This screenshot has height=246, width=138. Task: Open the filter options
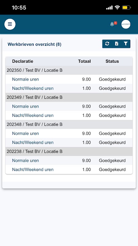(x=126, y=44)
